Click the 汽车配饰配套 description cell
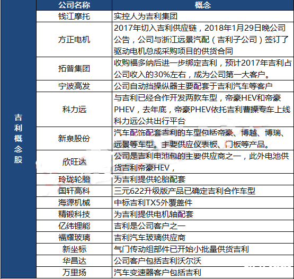Image resolution: width=294 pixels, height=279 pixels. pos(203,139)
